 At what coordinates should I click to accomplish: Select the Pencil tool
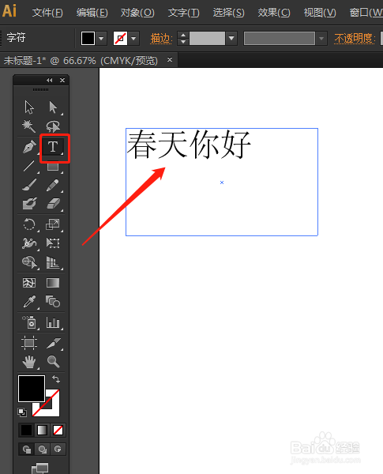coord(53,185)
